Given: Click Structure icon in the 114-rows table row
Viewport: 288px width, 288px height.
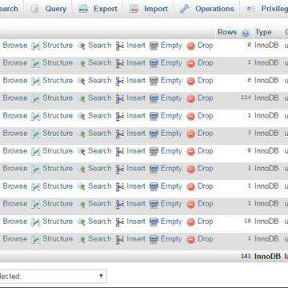Looking at the screenshot, I should [36, 99].
